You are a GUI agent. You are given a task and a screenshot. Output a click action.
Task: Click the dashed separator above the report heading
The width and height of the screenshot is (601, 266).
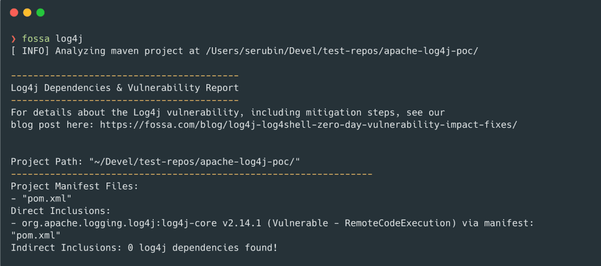[125, 76]
